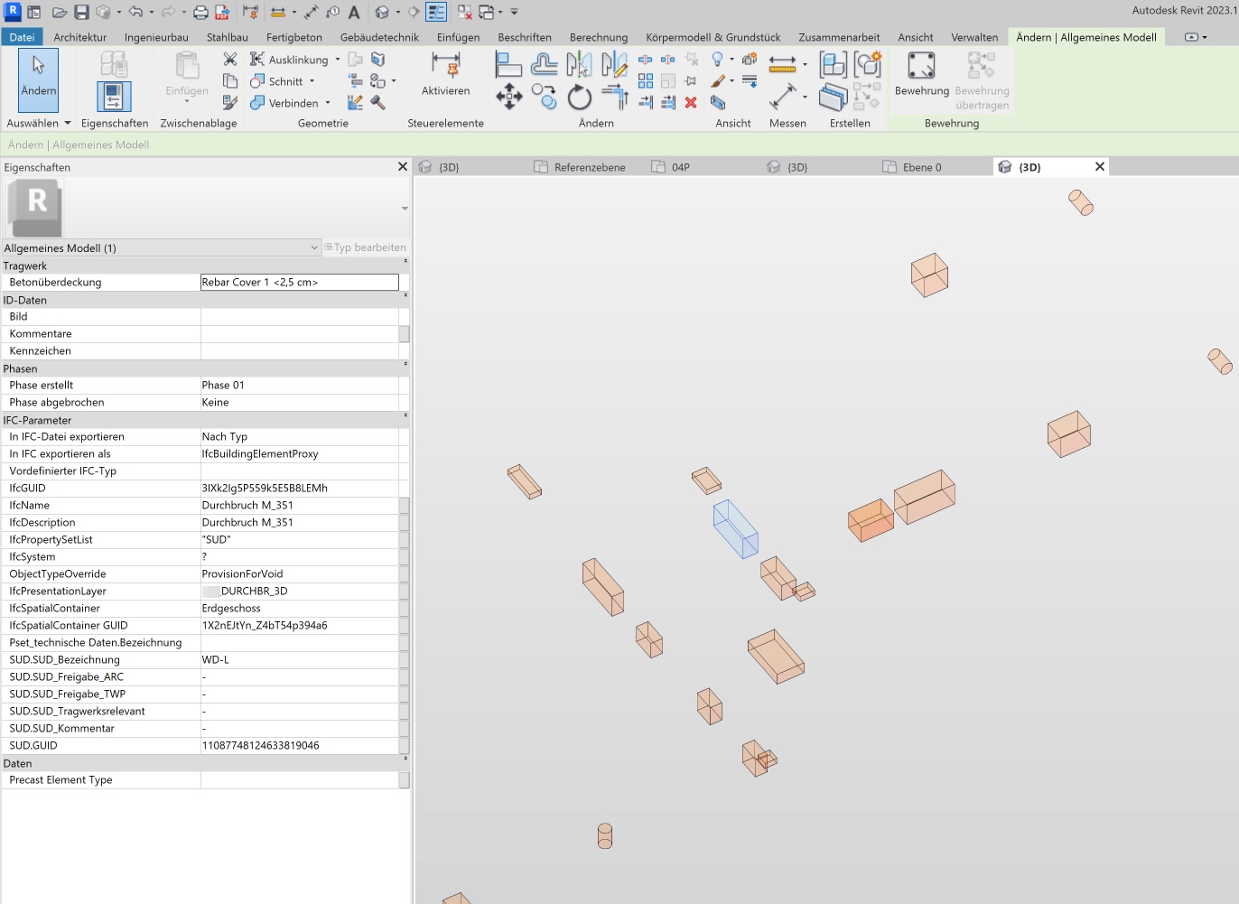Open the Datei file menu
1239x904 pixels.
coord(22,37)
